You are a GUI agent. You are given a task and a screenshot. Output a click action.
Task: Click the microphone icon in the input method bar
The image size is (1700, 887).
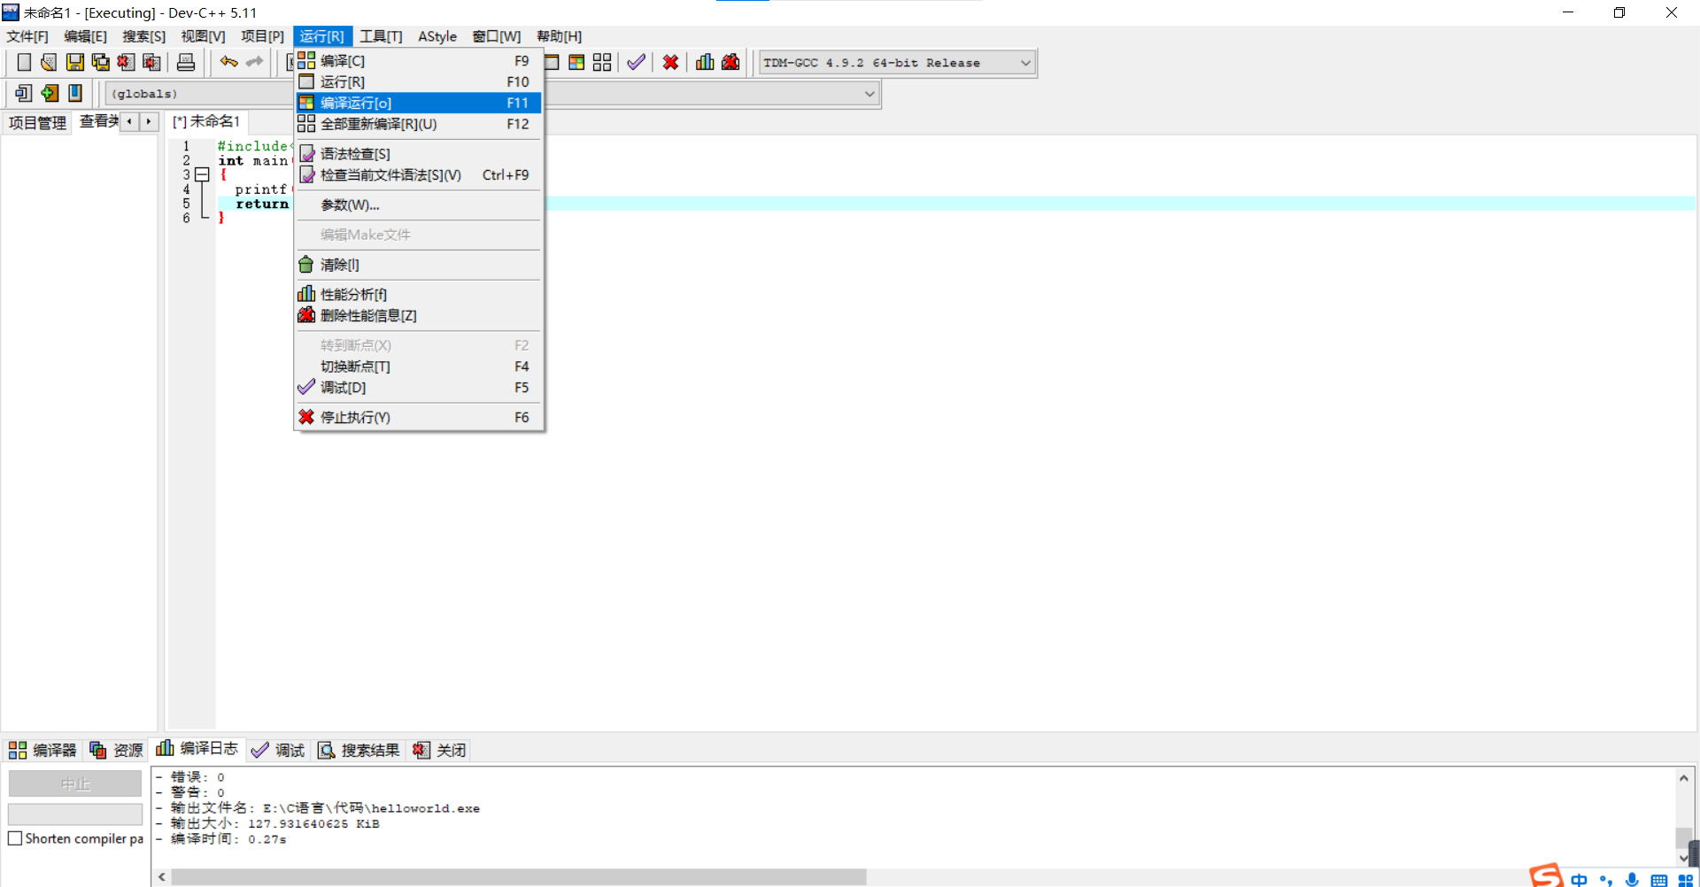pos(1632,879)
